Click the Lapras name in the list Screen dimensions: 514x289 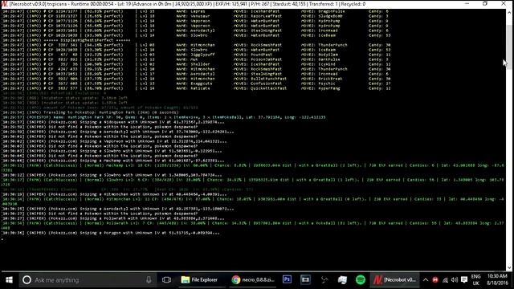[x=198, y=11]
